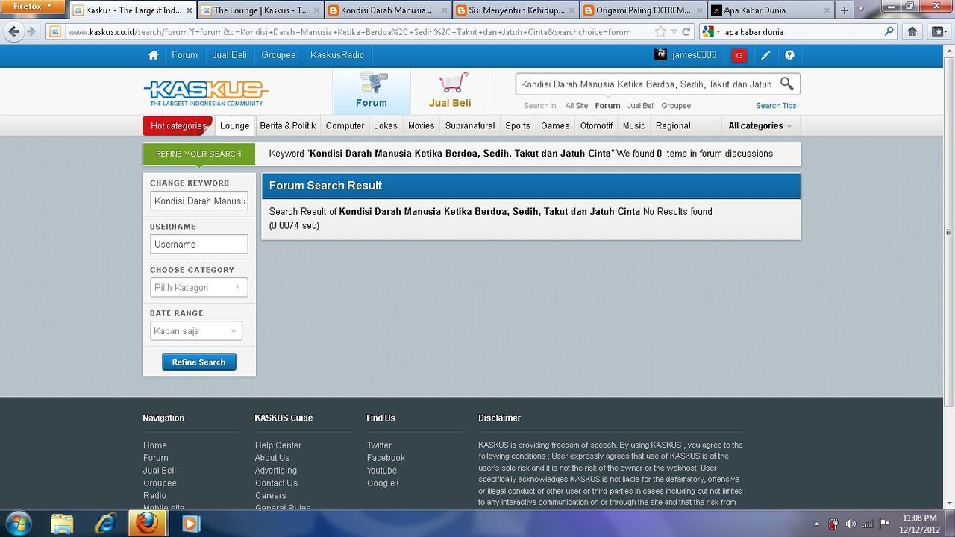Click the KASKUS logo

pyautogui.click(x=206, y=92)
